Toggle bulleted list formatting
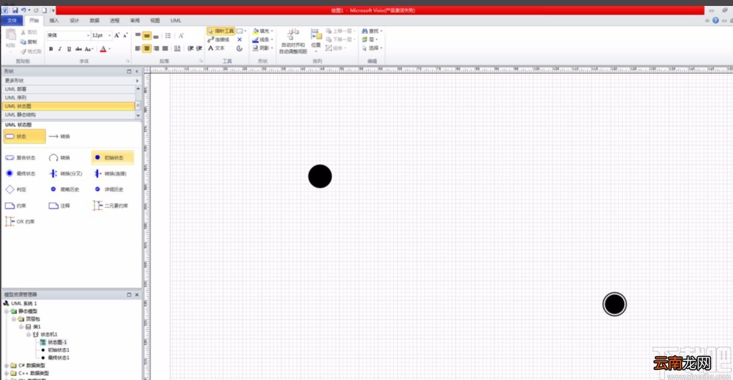Viewport: 733px width, 380px height. coord(168,36)
